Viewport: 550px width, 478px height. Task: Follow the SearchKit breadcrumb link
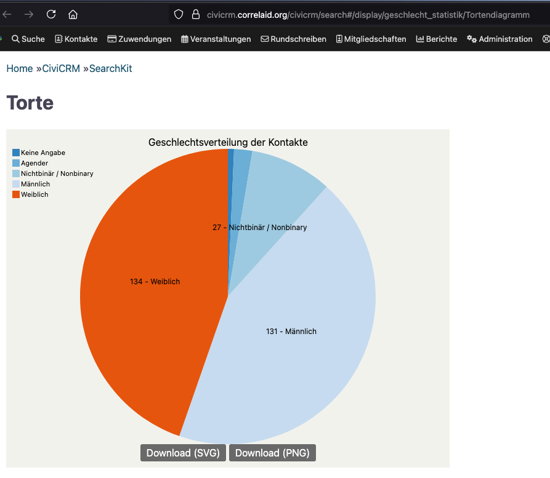click(x=110, y=68)
